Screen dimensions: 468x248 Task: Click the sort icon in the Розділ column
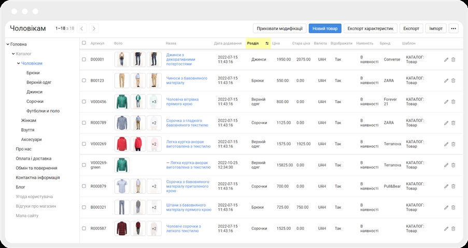point(267,43)
